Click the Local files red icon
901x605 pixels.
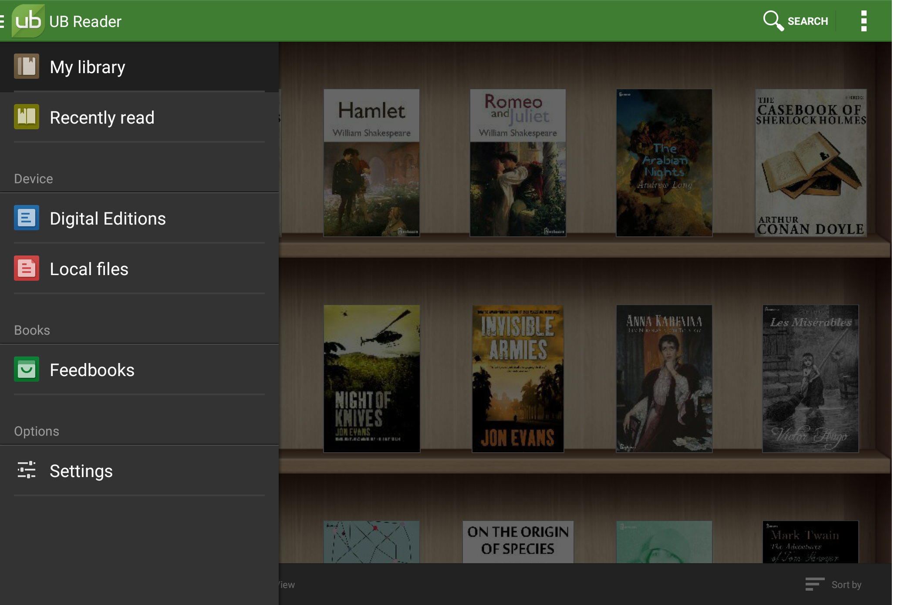(x=26, y=269)
